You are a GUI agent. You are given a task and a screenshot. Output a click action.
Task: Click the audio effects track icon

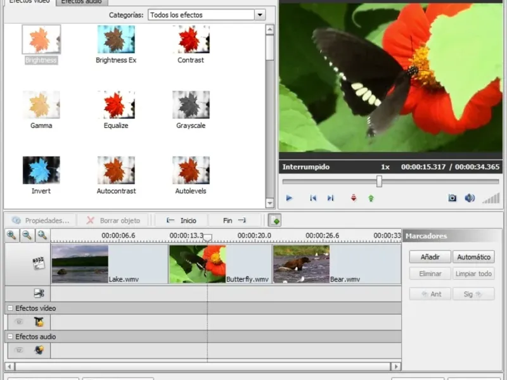[x=39, y=350]
